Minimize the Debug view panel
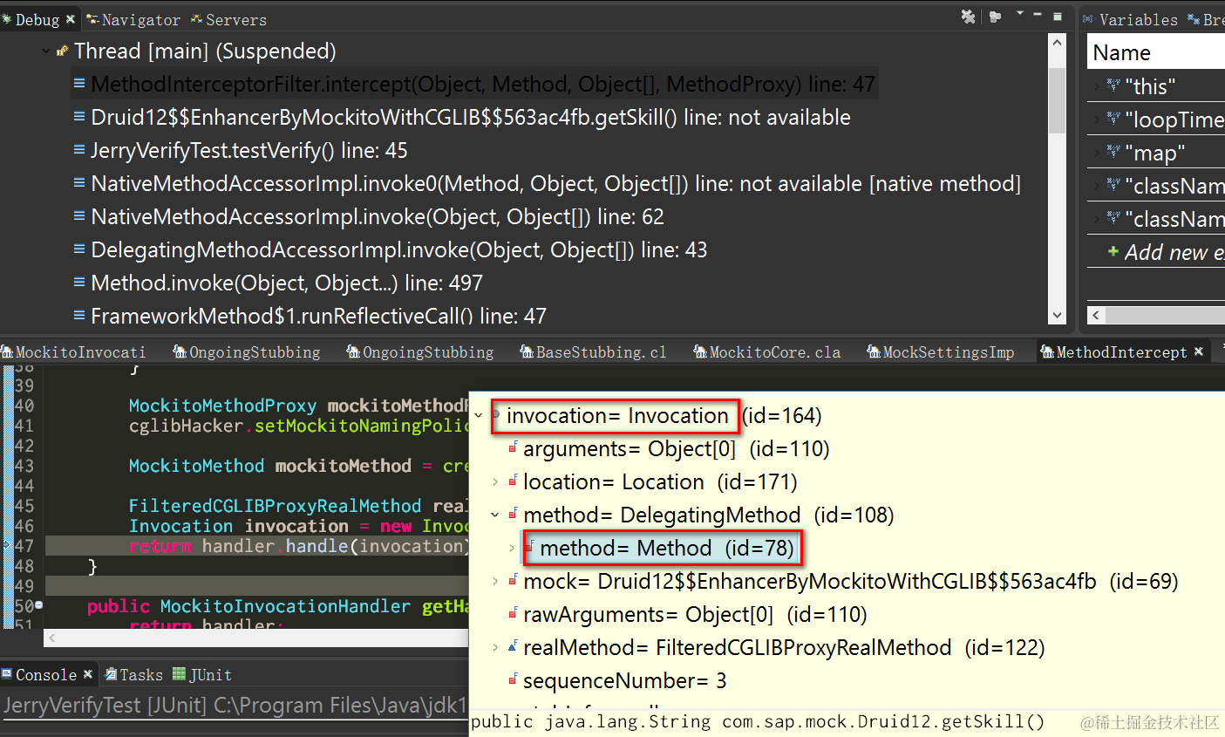Viewport: 1225px width, 737px height. coord(1038,14)
